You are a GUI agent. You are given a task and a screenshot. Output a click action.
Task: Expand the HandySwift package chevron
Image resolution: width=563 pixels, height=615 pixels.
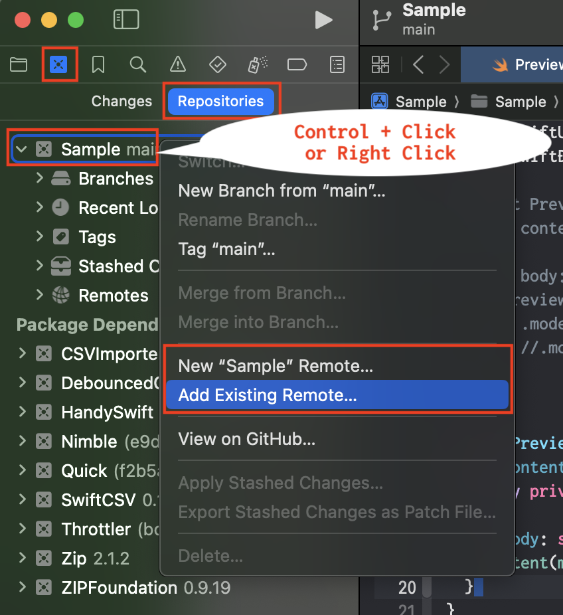pos(23,412)
